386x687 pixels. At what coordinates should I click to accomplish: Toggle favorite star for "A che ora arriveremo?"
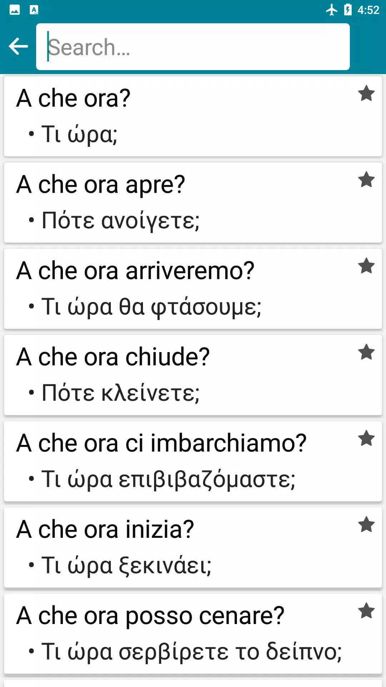coord(366,266)
